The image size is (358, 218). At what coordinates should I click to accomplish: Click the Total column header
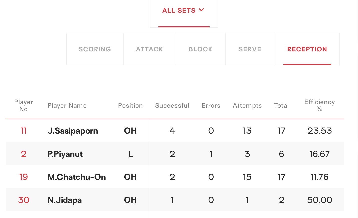281,106
